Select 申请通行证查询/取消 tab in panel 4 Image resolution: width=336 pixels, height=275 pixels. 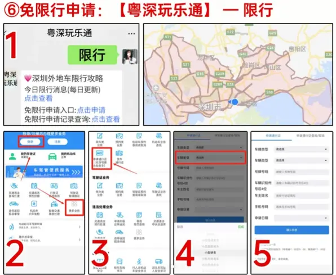click(x=227, y=136)
